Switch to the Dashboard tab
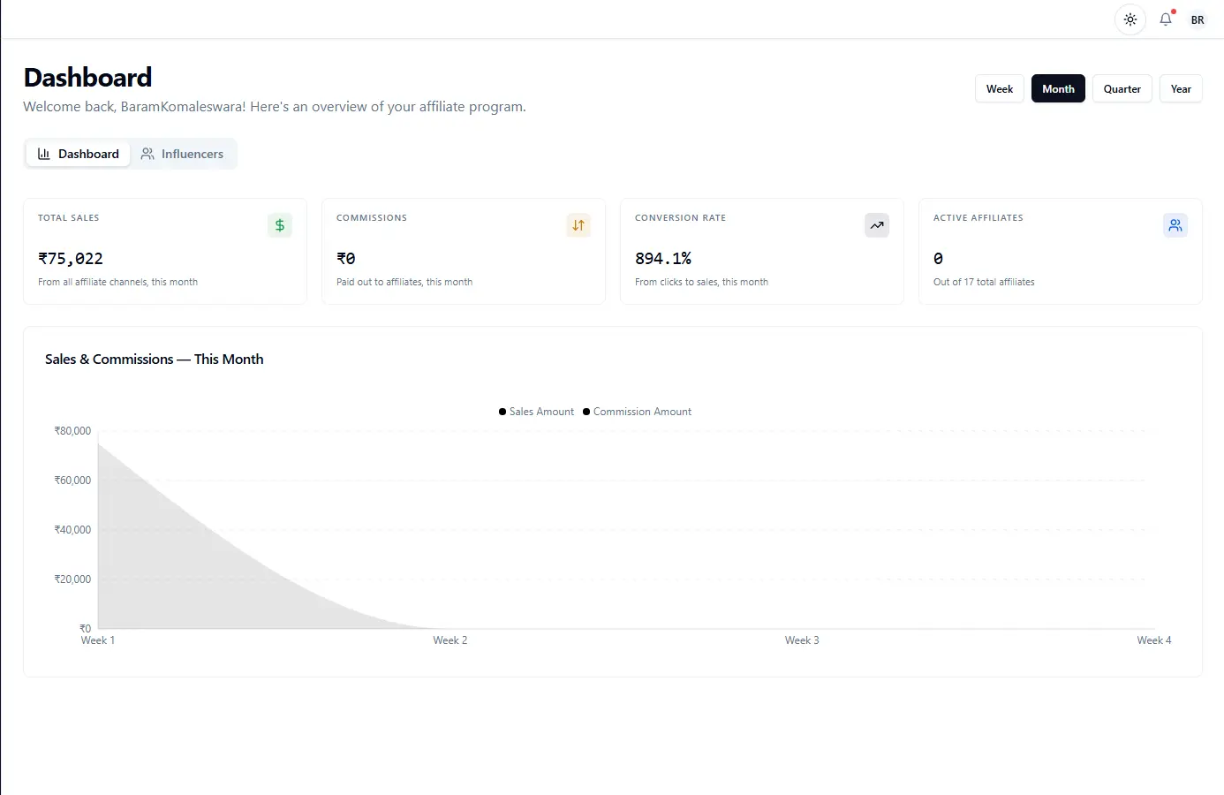1224x795 pixels. (79, 154)
